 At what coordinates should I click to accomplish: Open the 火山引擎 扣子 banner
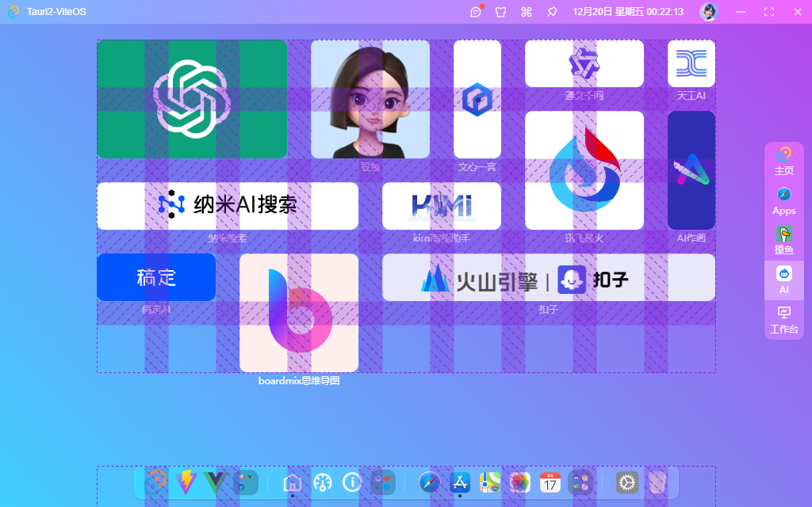pyautogui.click(x=549, y=277)
